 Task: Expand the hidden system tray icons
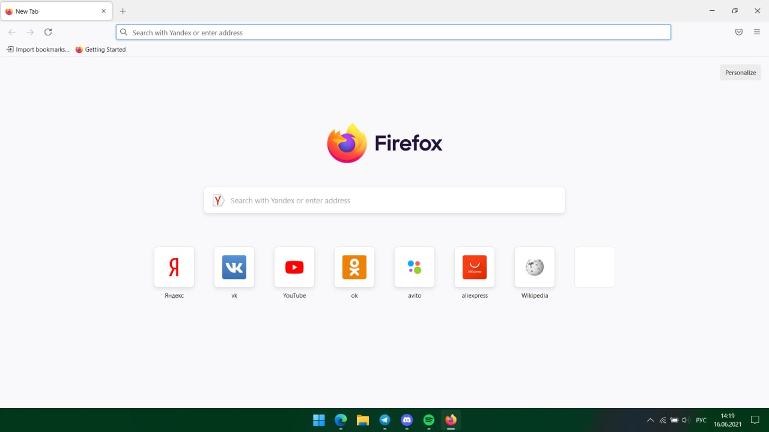coord(650,420)
